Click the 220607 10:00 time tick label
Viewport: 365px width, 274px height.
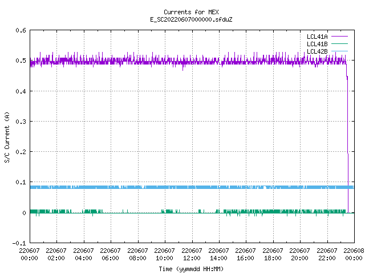164,254
